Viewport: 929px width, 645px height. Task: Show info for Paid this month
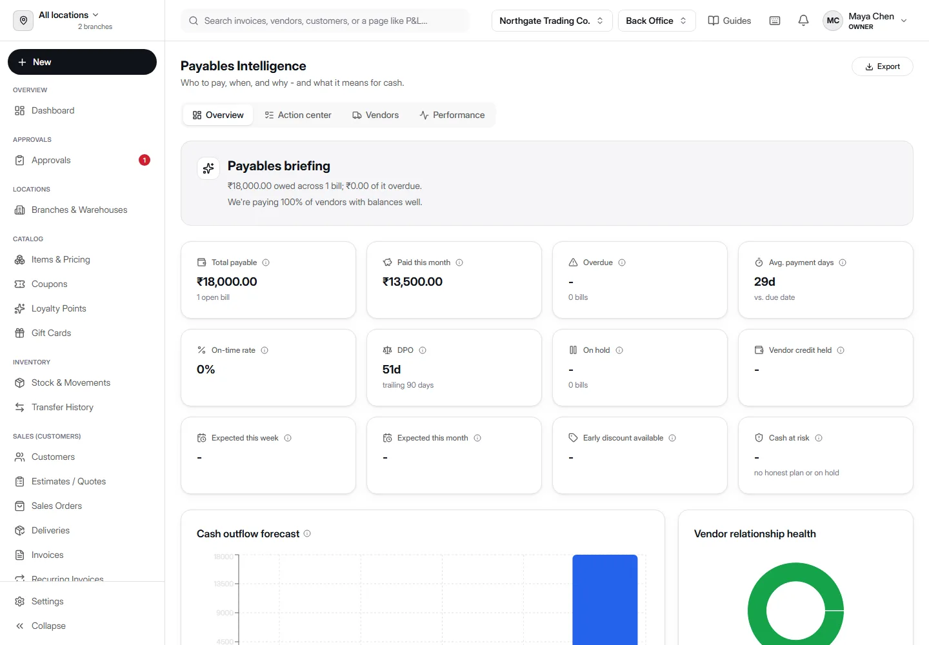pyautogui.click(x=459, y=263)
